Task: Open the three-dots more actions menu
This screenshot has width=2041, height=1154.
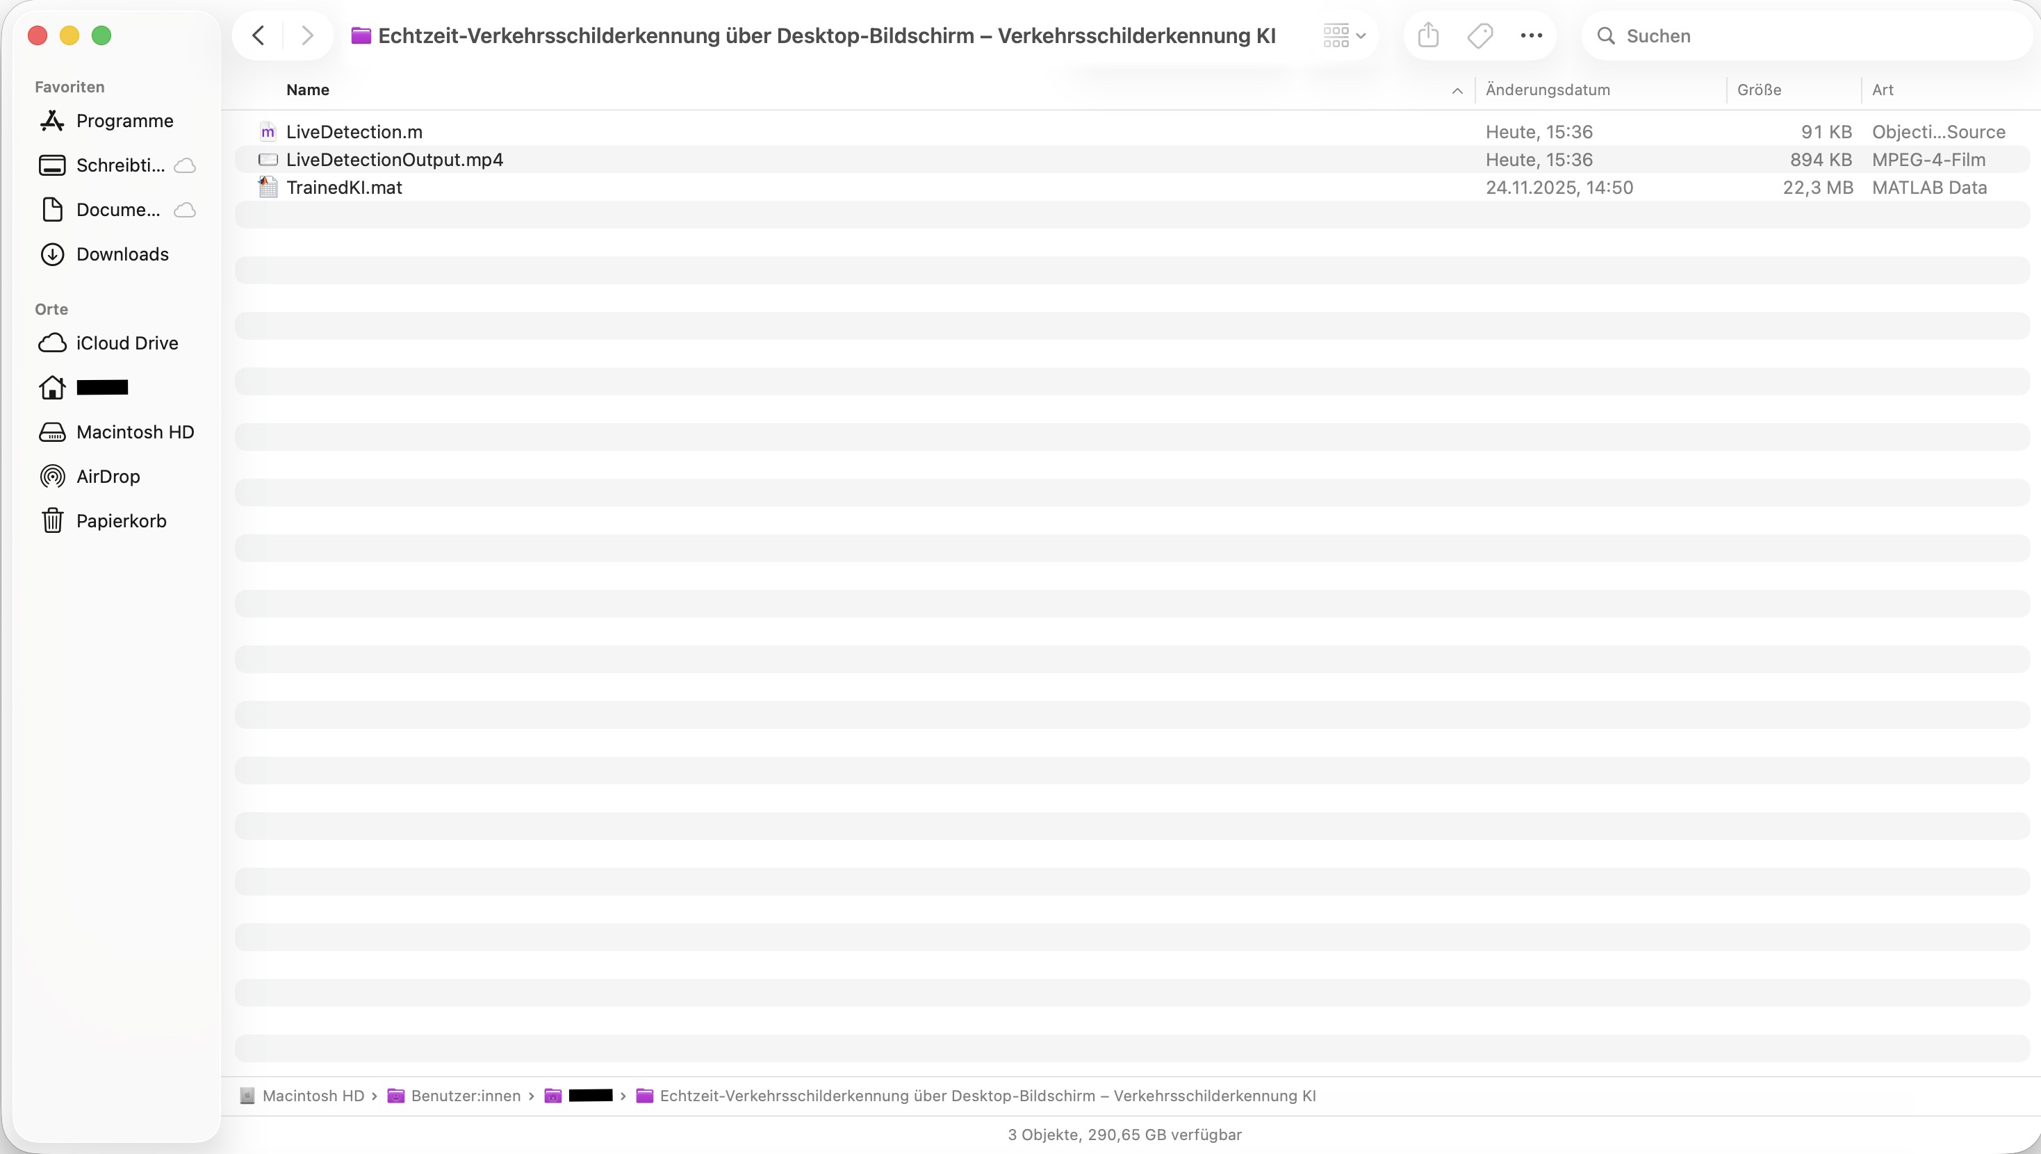Action: (1530, 35)
